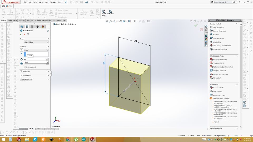
Task: Cancel Boss-Extrude with red X
Action: coord(24,34)
